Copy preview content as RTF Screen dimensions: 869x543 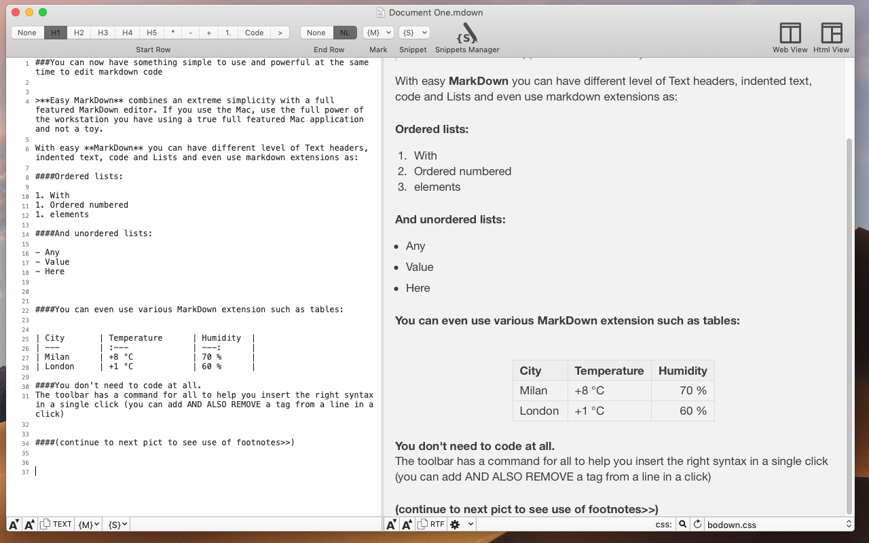[431, 524]
